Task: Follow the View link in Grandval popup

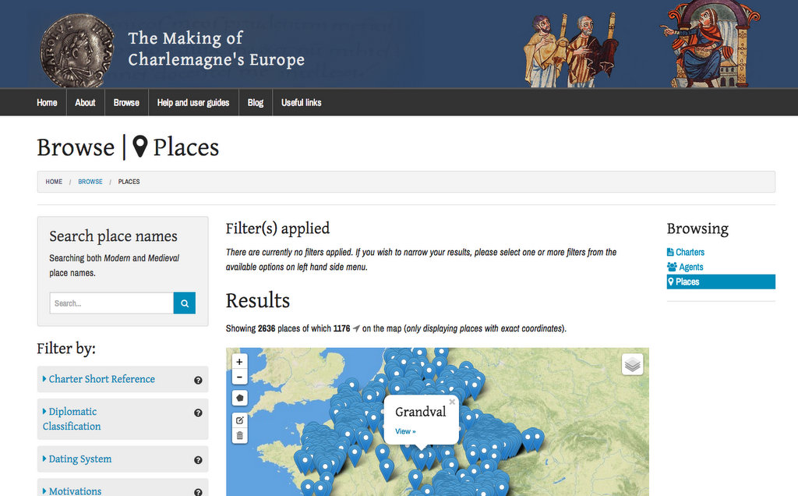Action: pyautogui.click(x=405, y=431)
